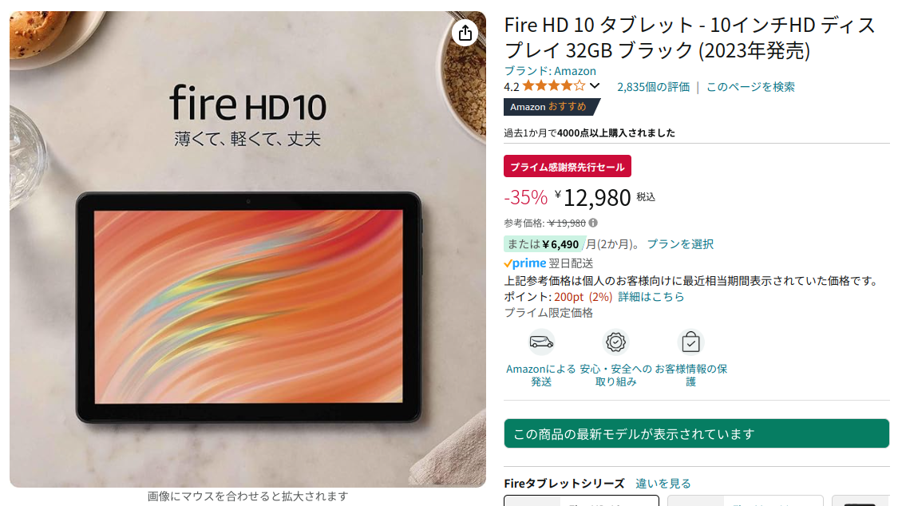Viewport: 898px width, 506px height.
Task: Click the star rating icons
Action: point(553,86)
